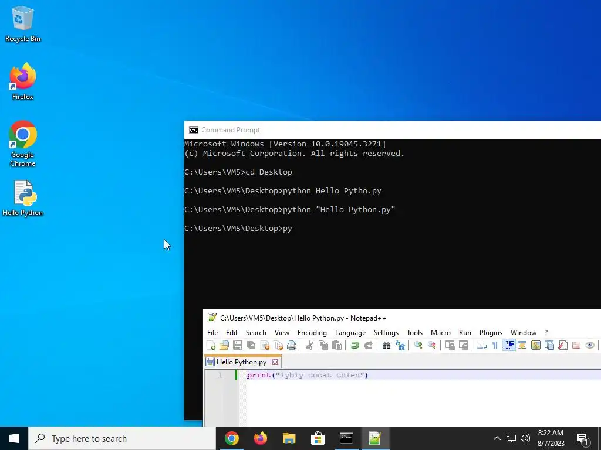Screen dimensions: 601x450
Task: Click the Command Prompt title bar icon
Action: 194,130
